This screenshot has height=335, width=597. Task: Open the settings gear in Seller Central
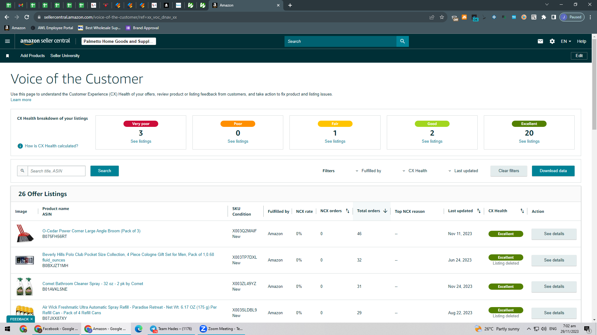click(x=552, y=41)
